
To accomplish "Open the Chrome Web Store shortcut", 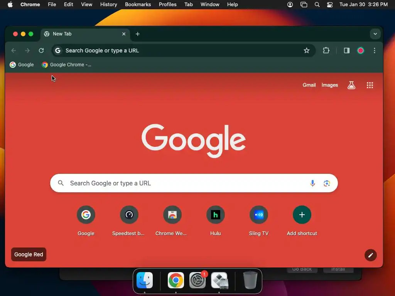I will 172,221.
